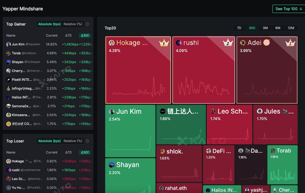Viewport: 305px width, 193px height.
Task: Click Jun Kim's 14.83% current value
Action: [52, 44]
